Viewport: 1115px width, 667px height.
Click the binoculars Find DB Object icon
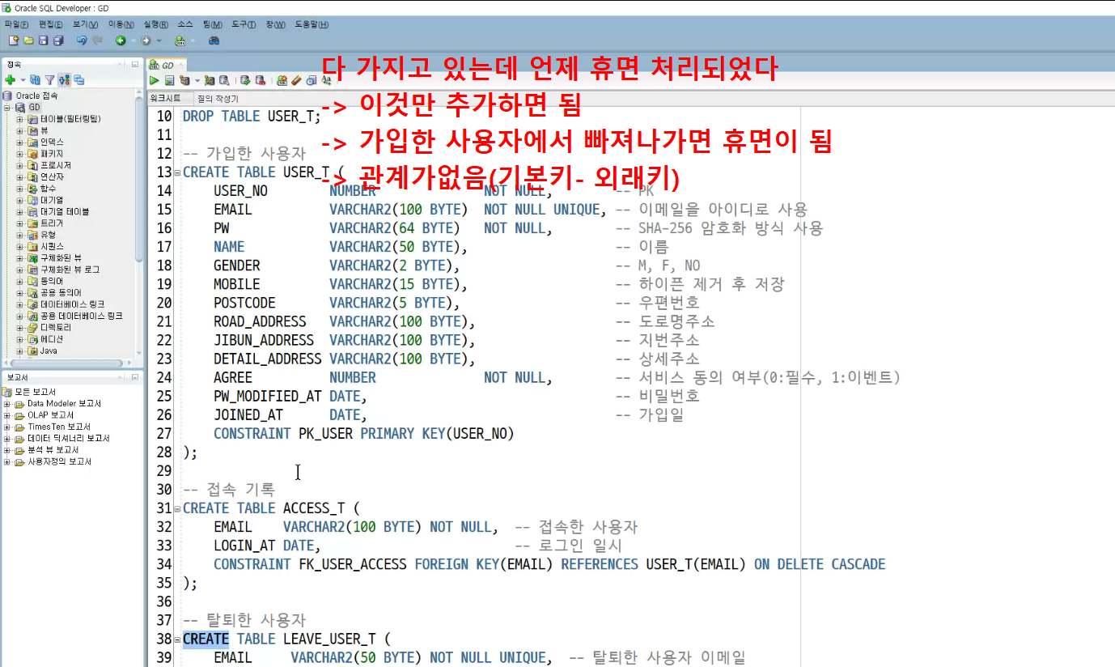tap(214, 40)
